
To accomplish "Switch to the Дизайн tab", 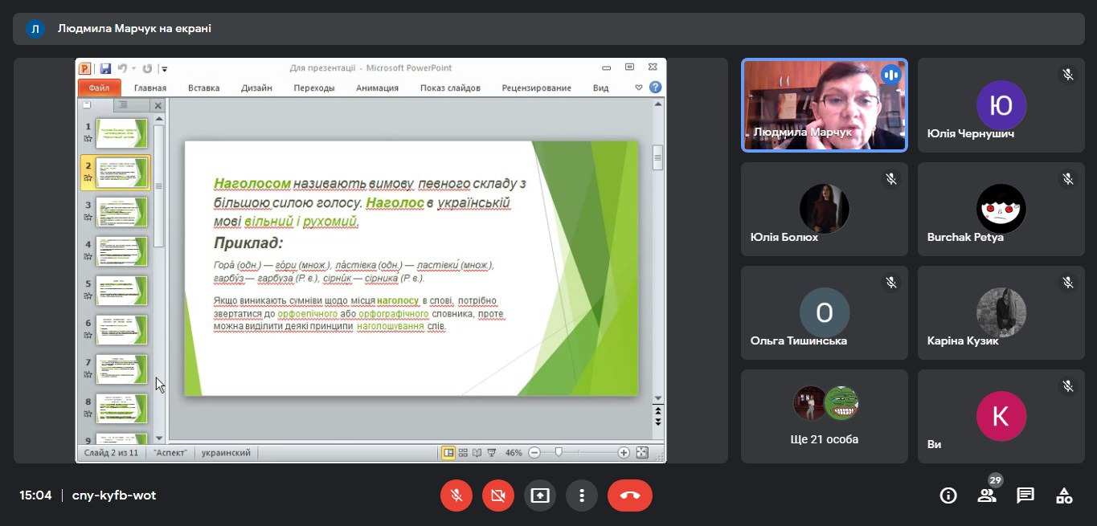I will point(256,88).
